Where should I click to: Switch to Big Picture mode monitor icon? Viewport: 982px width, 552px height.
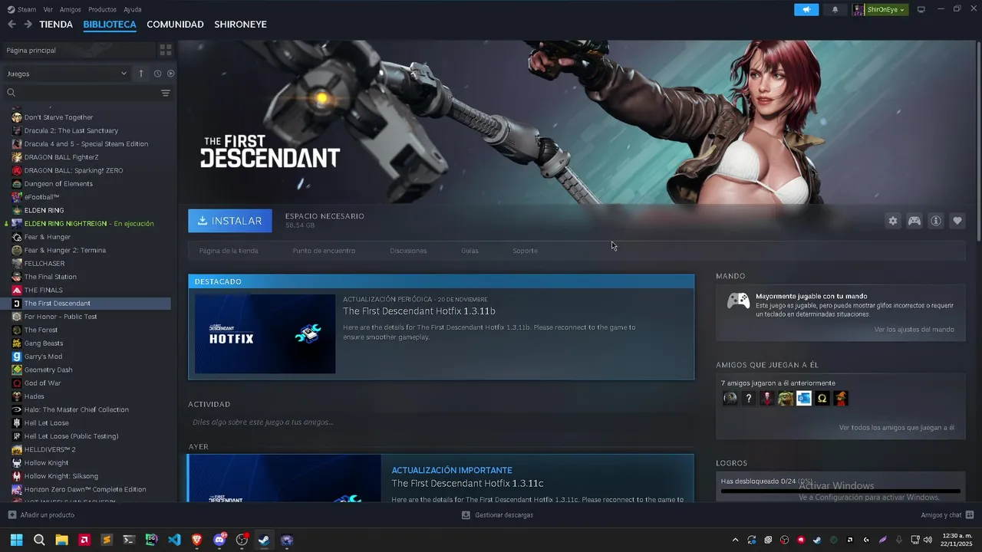[921, 9]
